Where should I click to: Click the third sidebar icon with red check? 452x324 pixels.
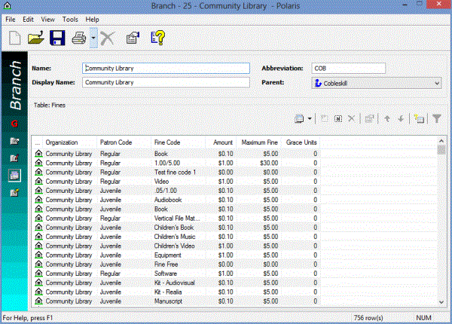coord(14,158)
